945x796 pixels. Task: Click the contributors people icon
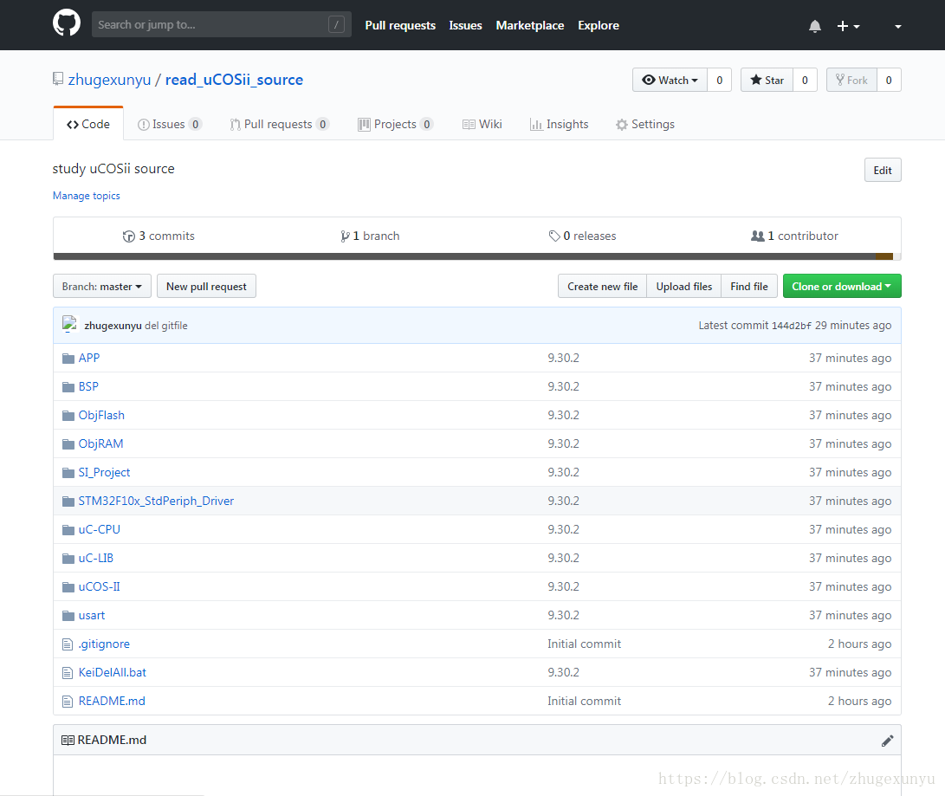coord(758,236)
